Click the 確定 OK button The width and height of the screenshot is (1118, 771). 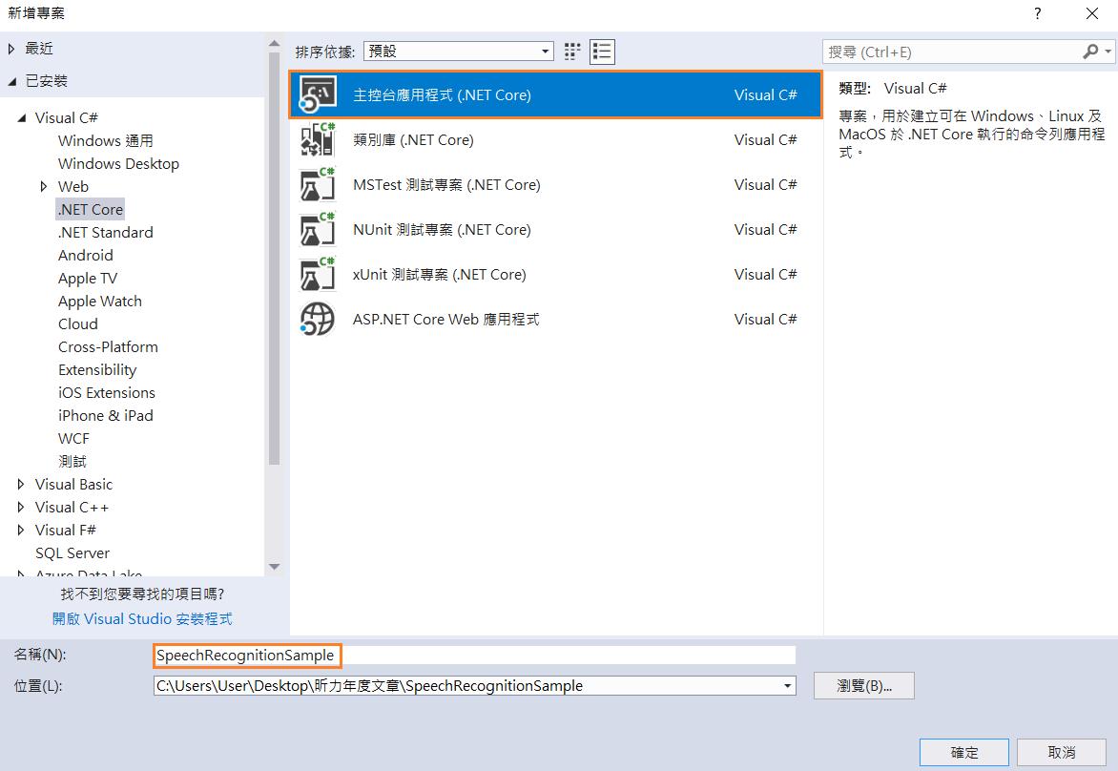click(x=964, y=753)
